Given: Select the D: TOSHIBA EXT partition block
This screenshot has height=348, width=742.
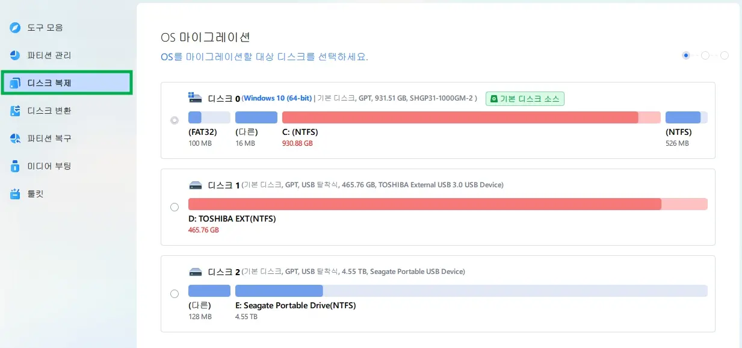Looking at the screenshot, I should (448, 204).
